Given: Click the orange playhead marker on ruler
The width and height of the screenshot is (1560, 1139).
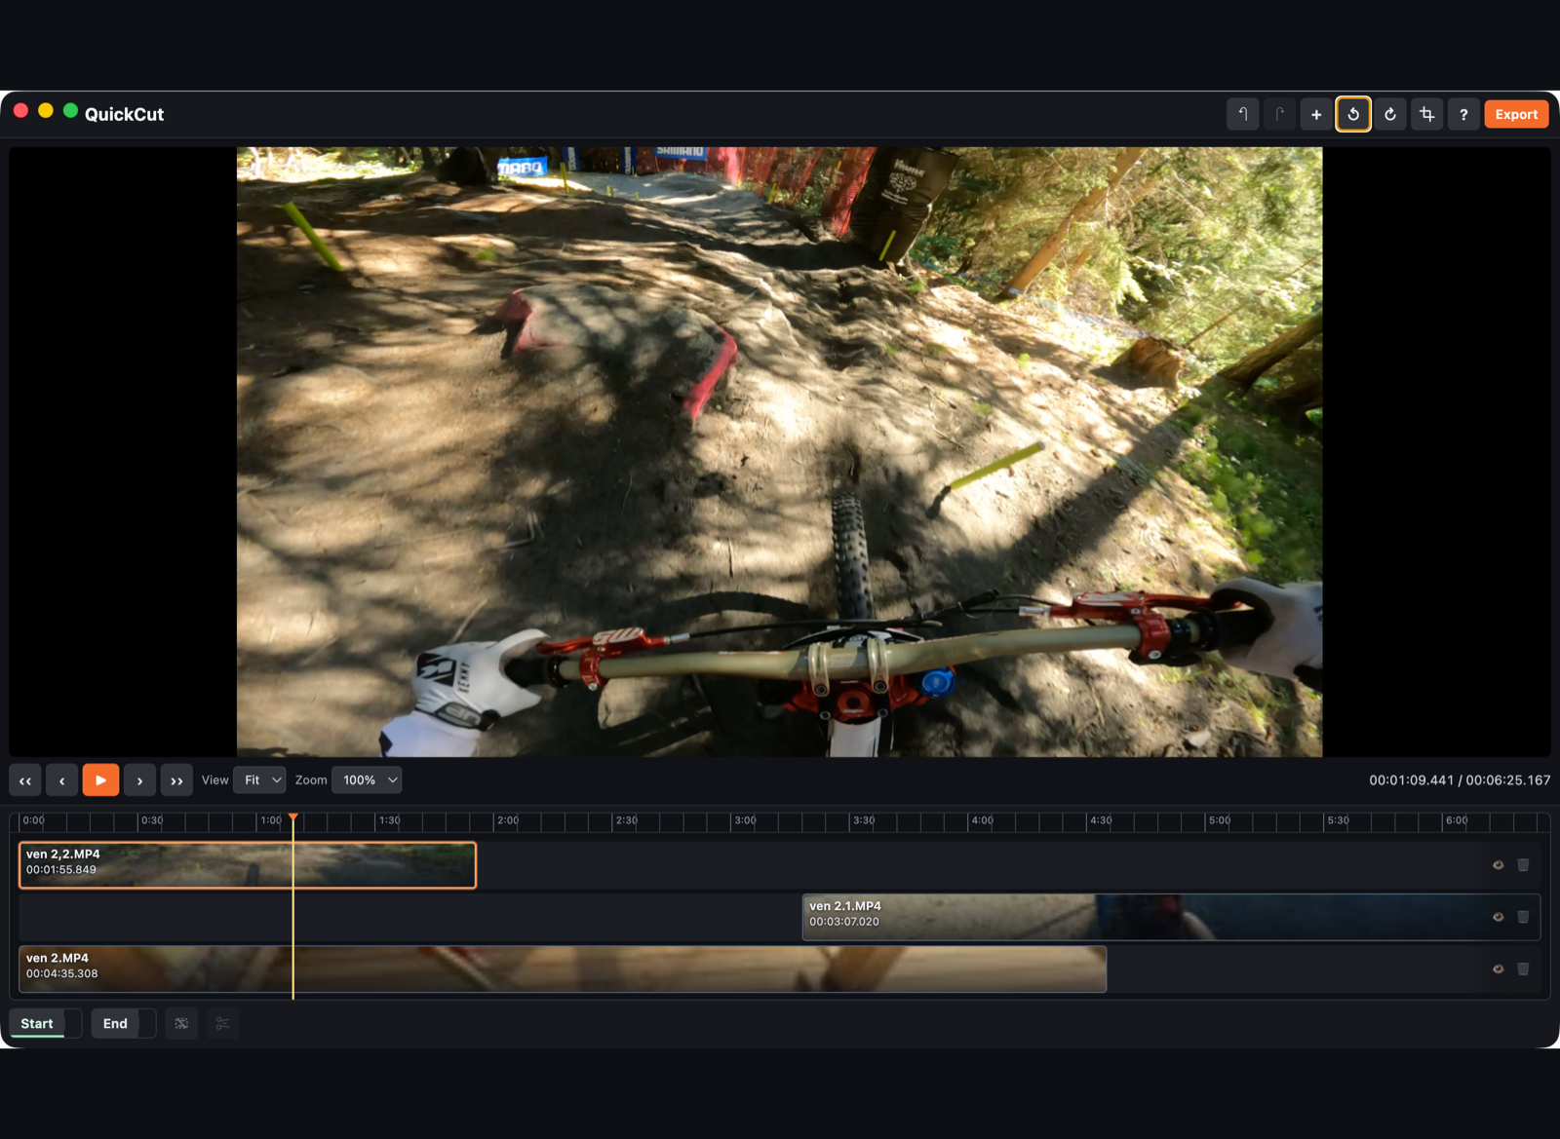Looking at the screenshot, I should pos(292,817).
